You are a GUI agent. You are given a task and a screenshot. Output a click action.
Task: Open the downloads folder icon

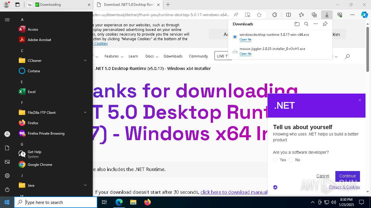coord(297,24)
